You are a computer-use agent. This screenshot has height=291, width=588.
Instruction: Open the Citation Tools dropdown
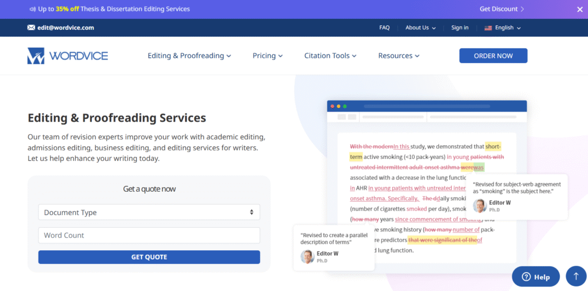click(330, 56)
